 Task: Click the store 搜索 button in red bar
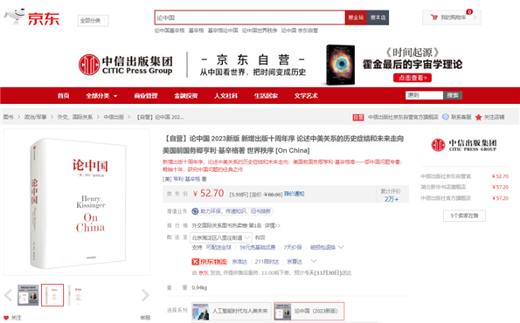coord(453,95)
